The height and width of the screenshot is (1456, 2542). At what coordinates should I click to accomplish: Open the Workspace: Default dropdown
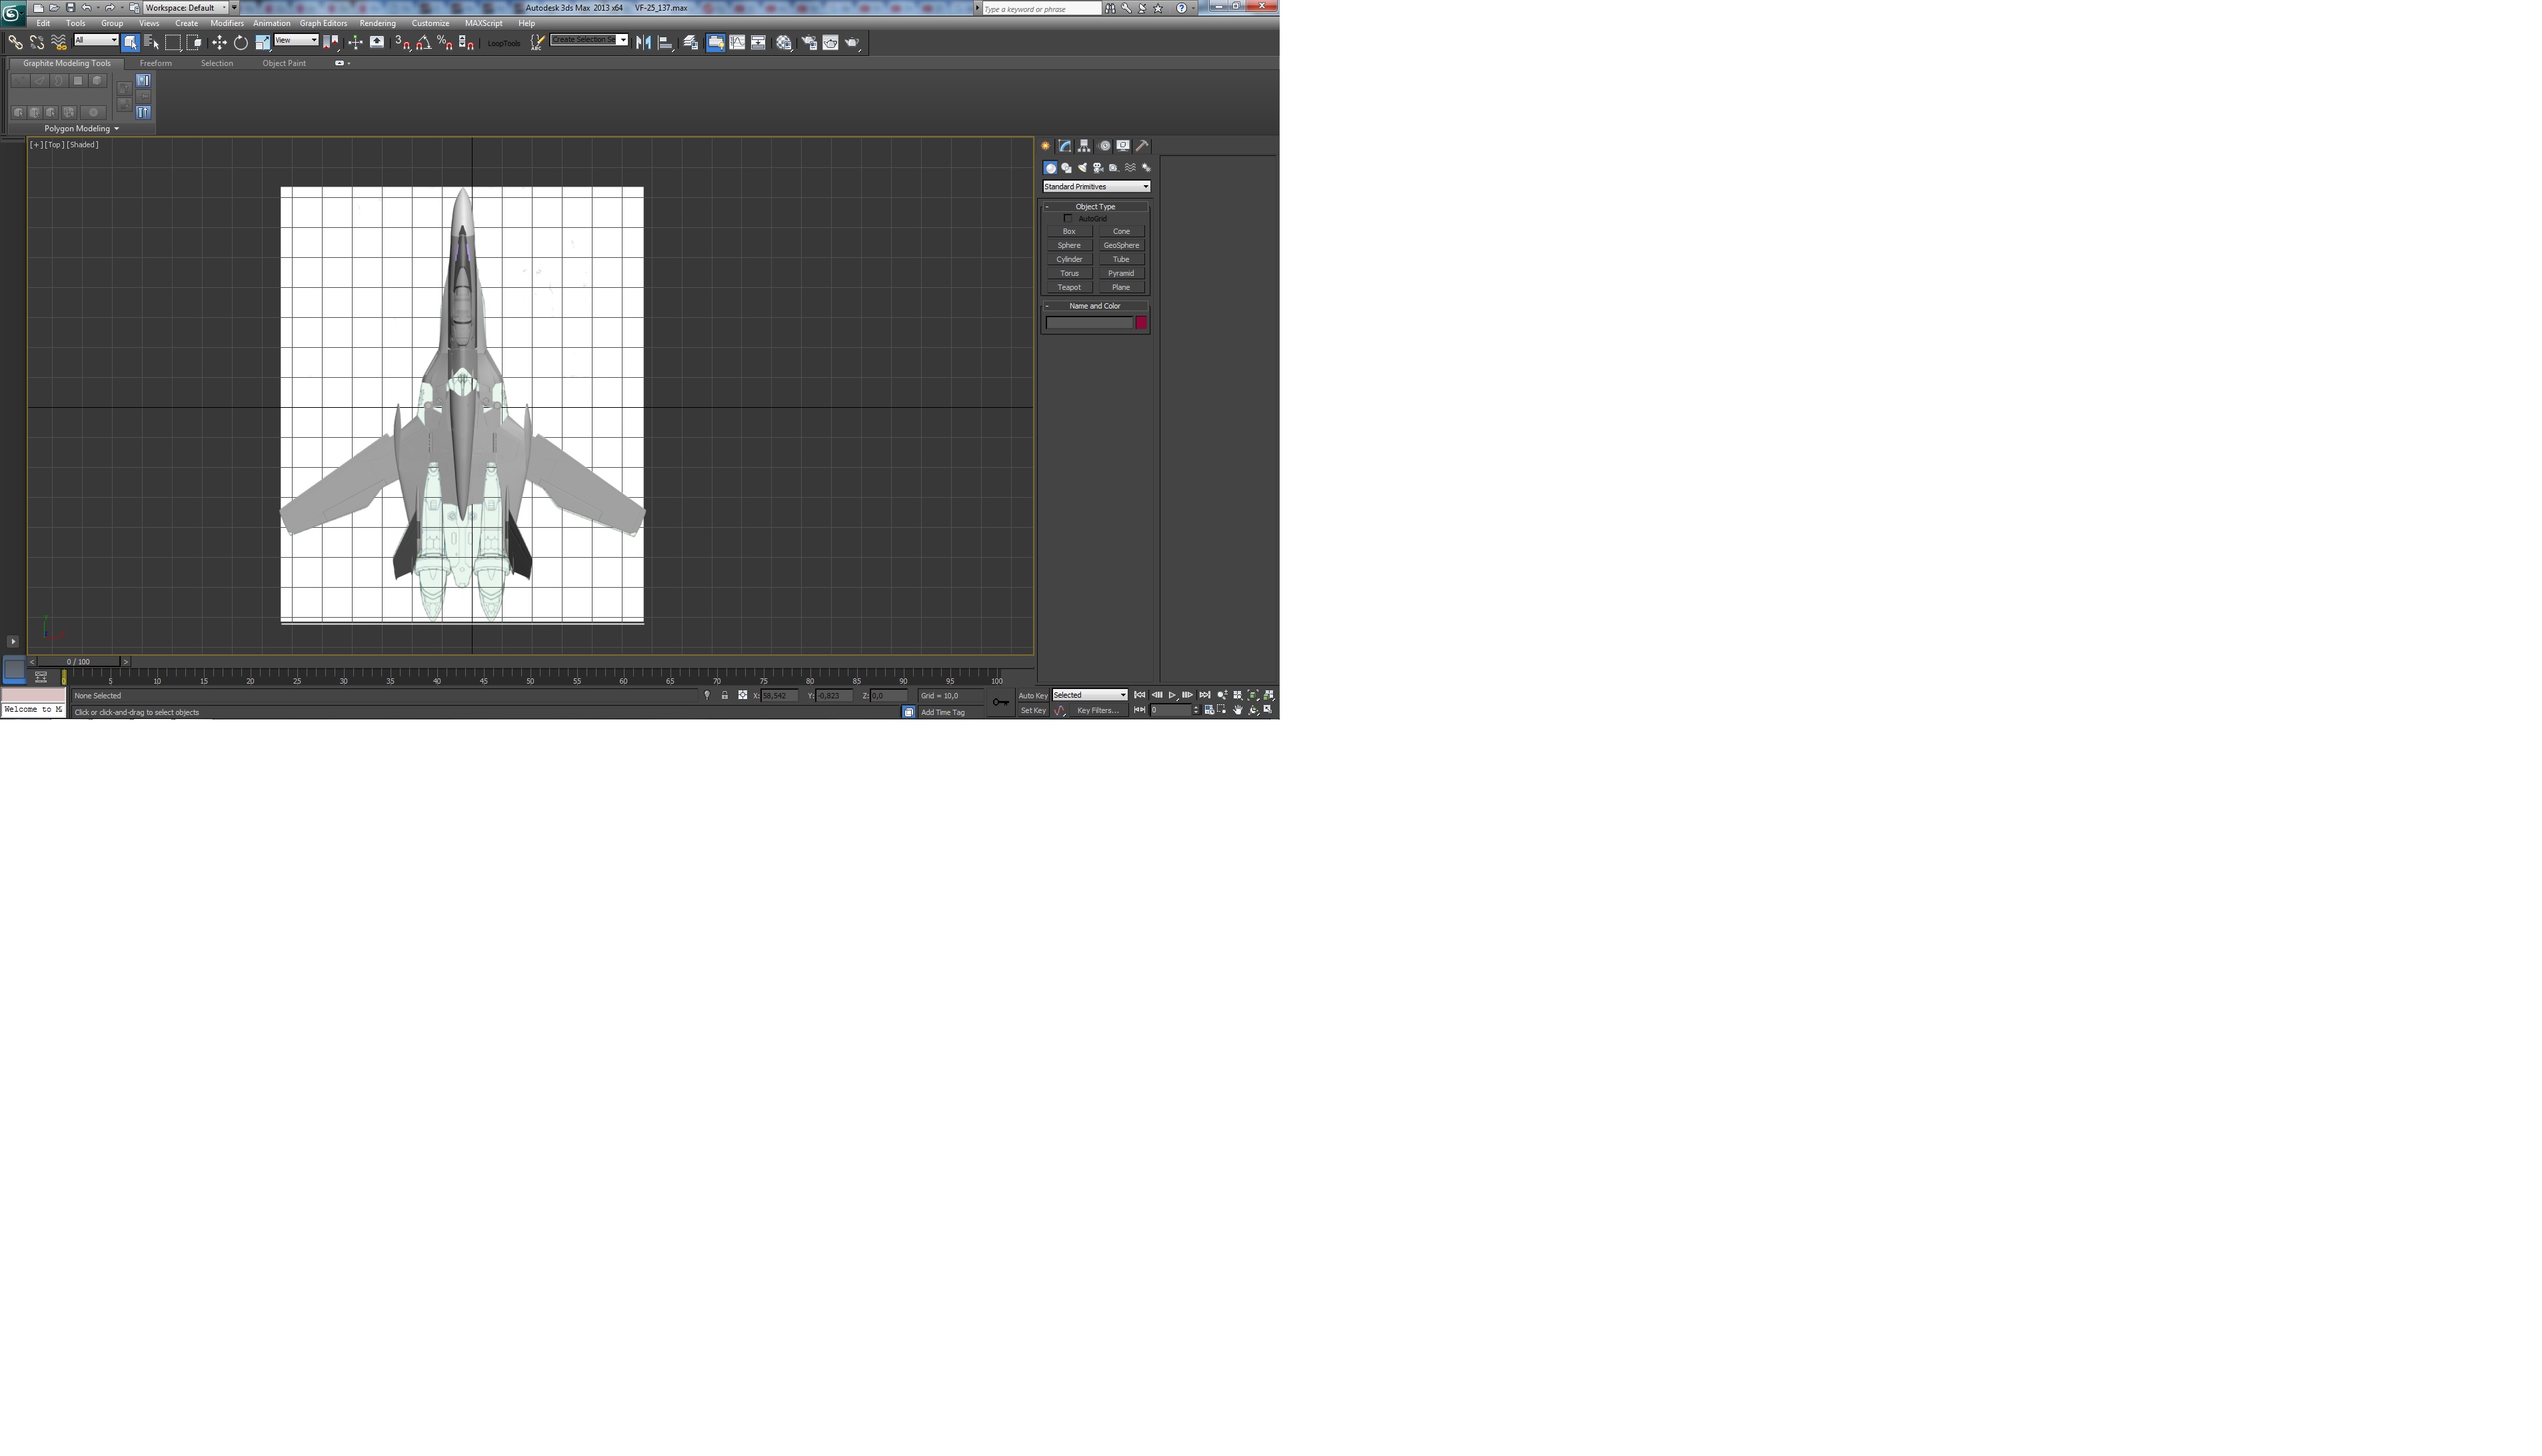pos(185,8)
